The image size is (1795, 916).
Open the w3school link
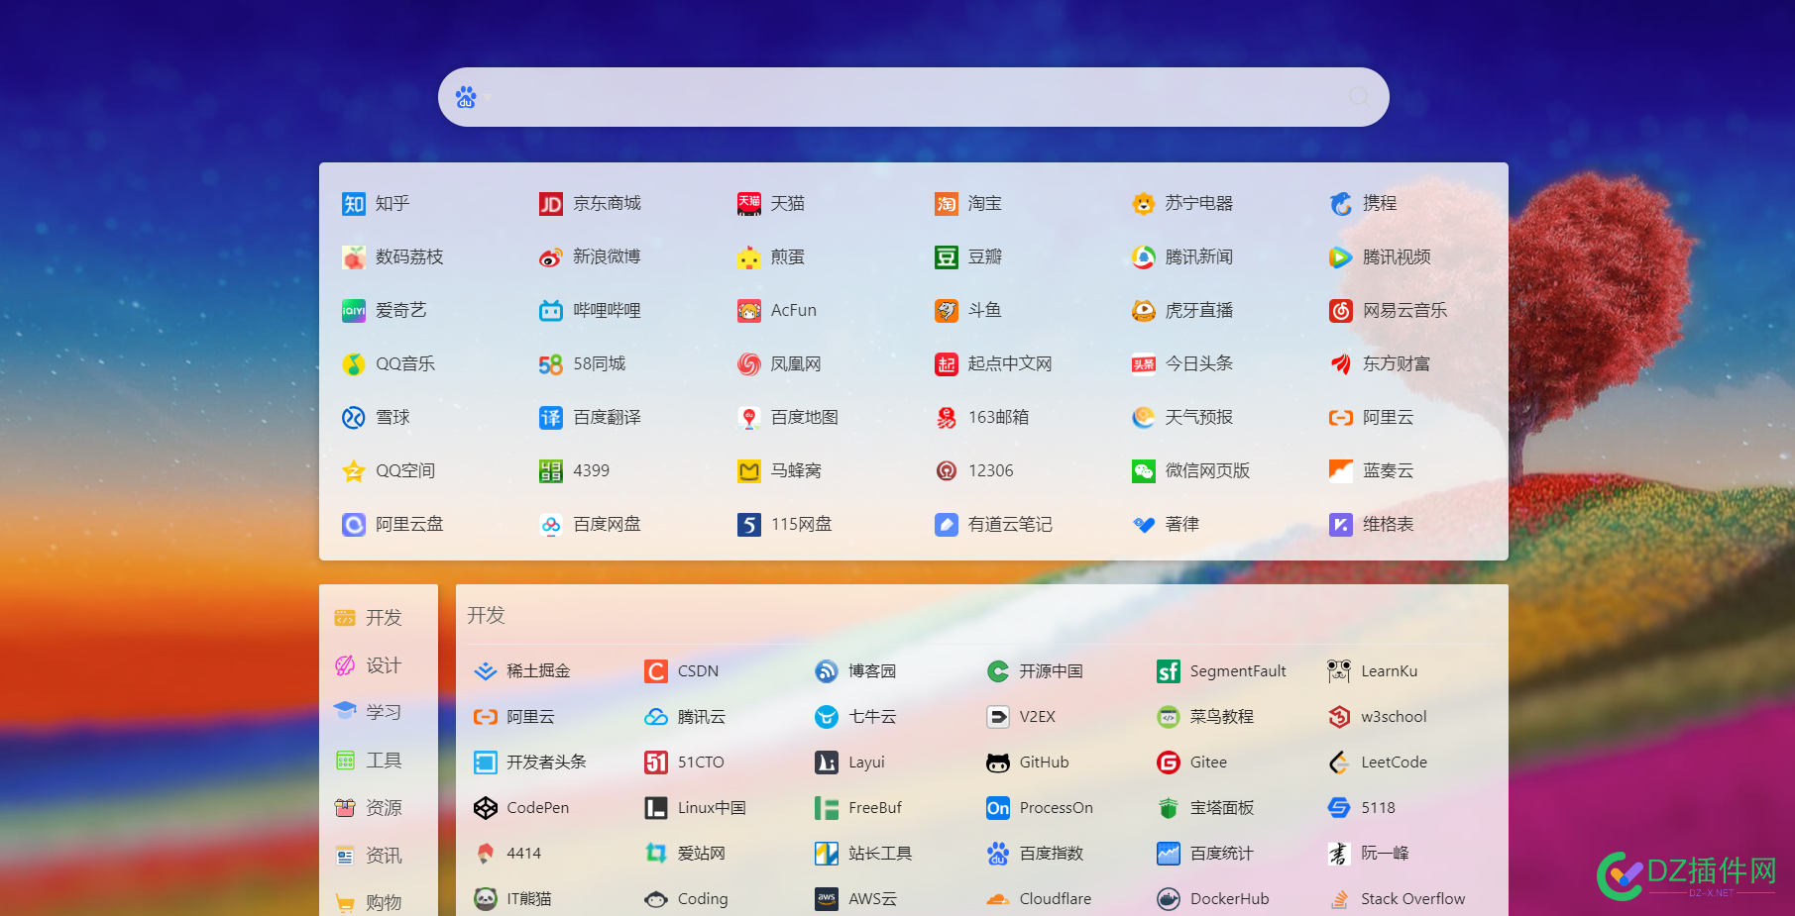click(1378, 717)
